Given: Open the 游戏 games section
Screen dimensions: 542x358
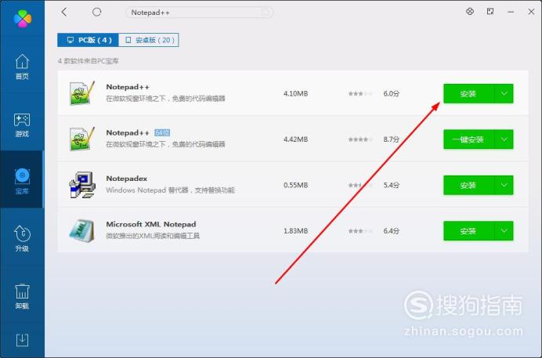Looking at the screenshot, I should tap(22, 125).
